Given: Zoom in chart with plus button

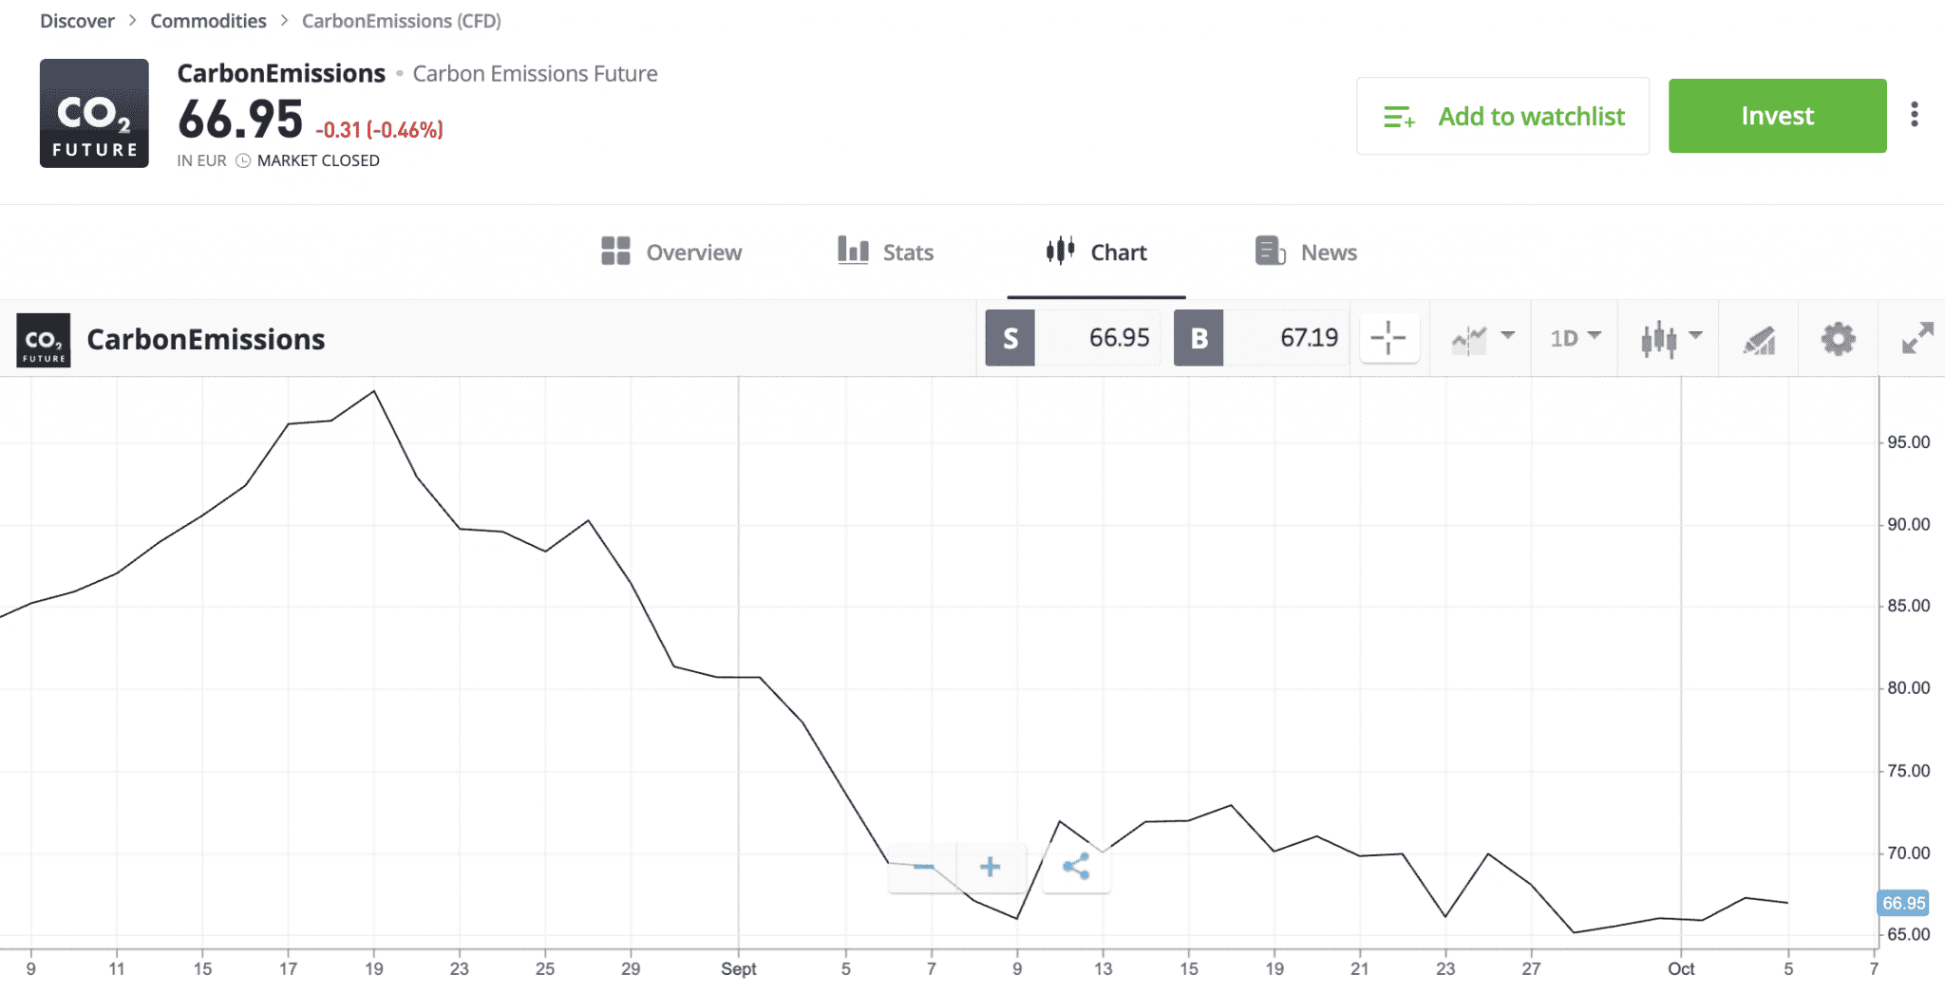Looking at the screenshot, I should pyautogui.click(x=991, y=867).
